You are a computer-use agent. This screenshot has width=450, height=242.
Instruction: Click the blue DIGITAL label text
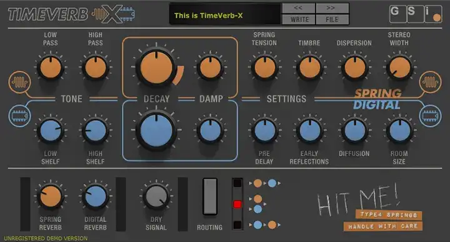(x=376, y=105)
